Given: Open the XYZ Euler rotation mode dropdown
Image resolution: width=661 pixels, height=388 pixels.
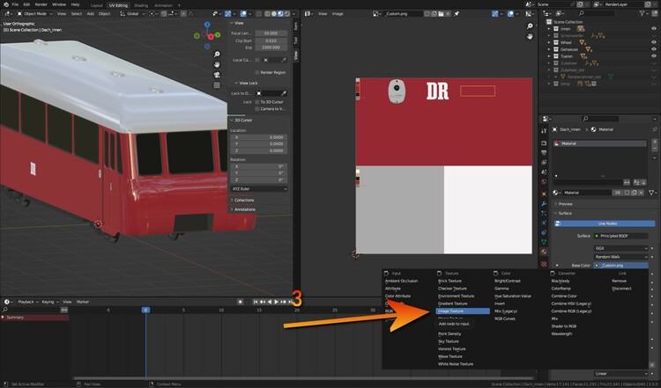Looking at the screenshot, I should coord(258,188).
